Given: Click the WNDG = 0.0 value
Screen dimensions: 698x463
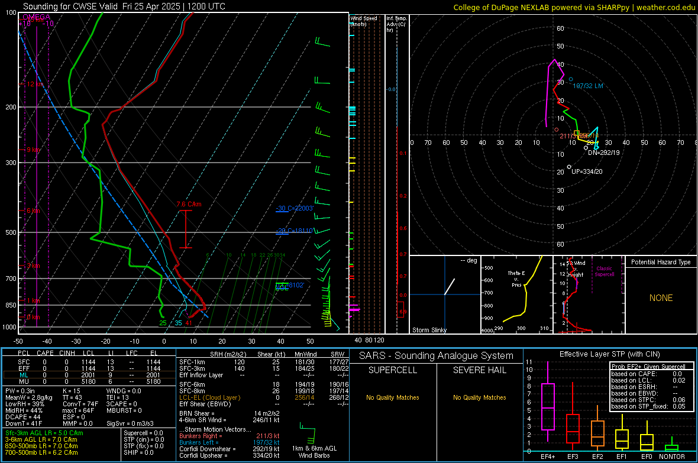Looking at the screenshot, I should [124, 391].
